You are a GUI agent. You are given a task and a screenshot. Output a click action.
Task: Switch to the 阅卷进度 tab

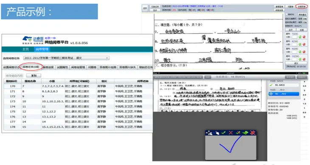48,67
